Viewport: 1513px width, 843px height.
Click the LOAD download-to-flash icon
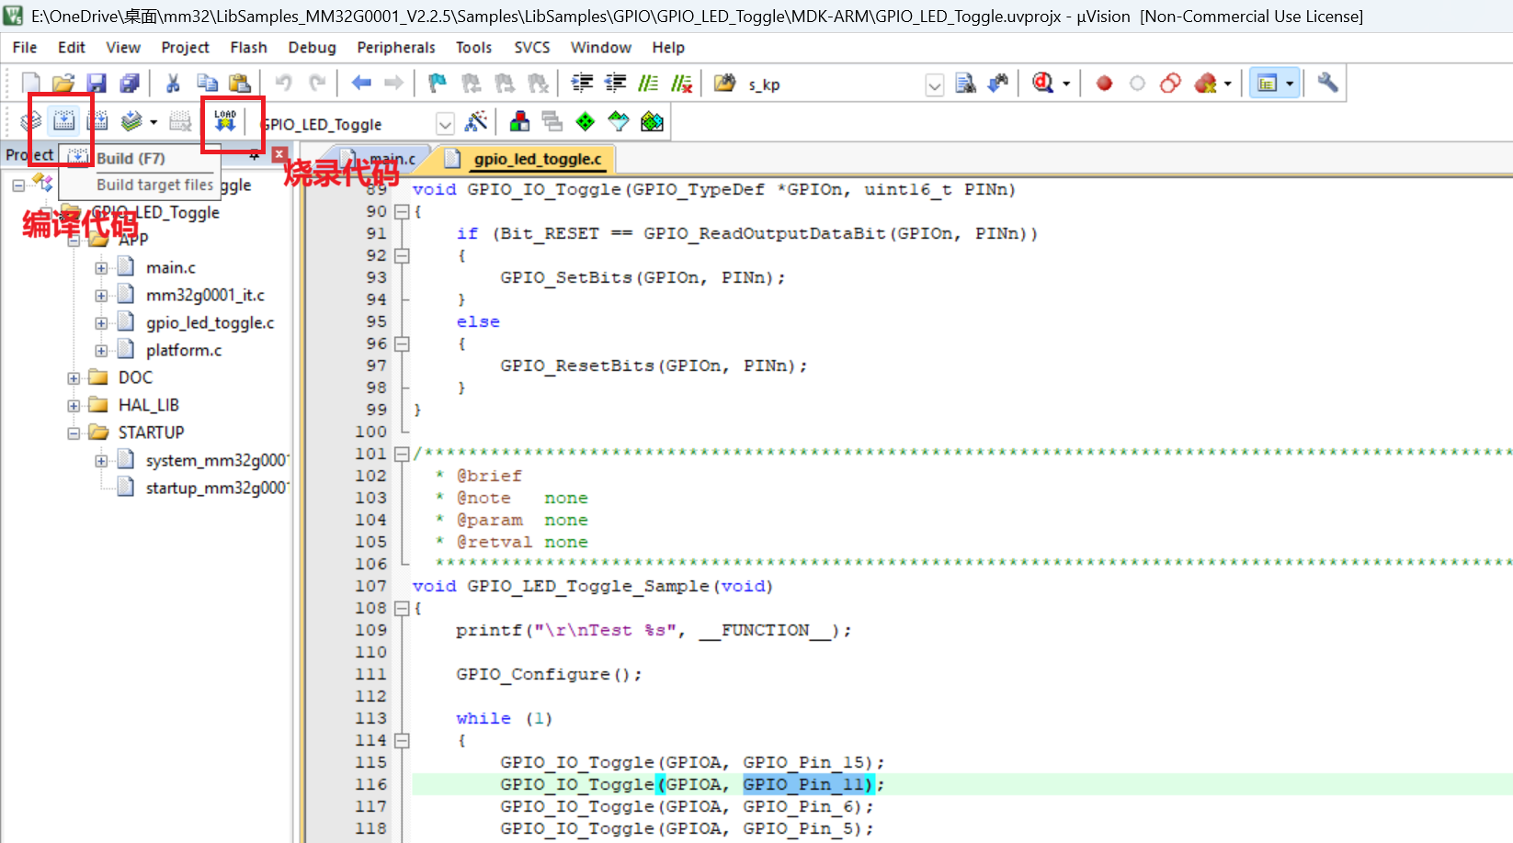click(225, 121)
